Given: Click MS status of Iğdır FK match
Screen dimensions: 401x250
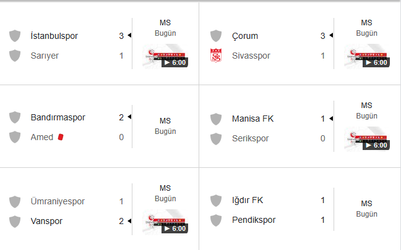Looking at the screenshot, I should [x=366, y=204].
